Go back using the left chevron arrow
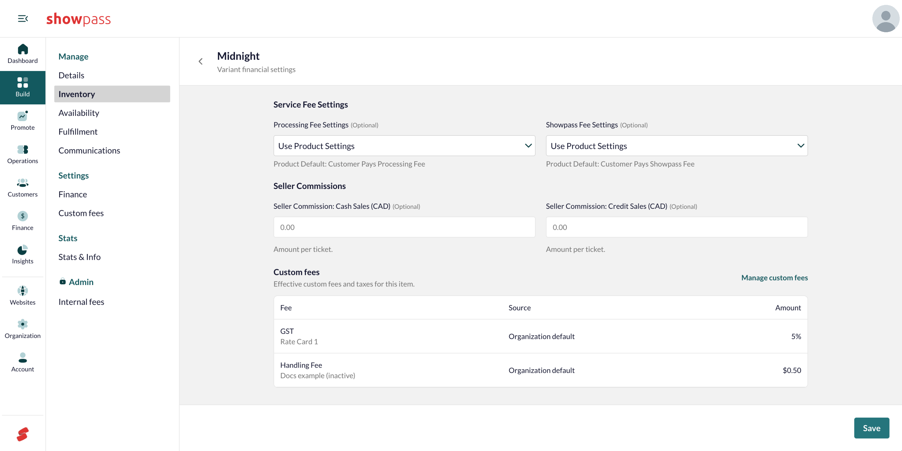 (x=201, y=62)
